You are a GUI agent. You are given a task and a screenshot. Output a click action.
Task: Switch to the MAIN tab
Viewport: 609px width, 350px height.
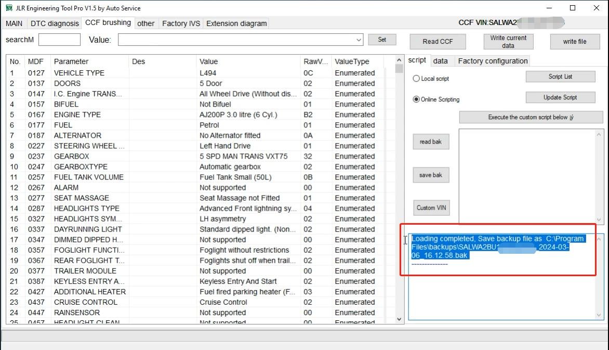[x=14, y=23]
